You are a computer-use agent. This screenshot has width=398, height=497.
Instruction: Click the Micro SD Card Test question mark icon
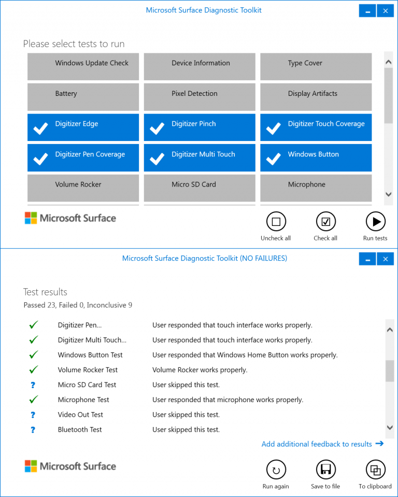tap(33, 385)
